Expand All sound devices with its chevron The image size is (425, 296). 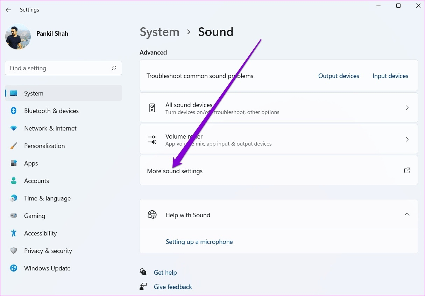(x=407, y=107)
